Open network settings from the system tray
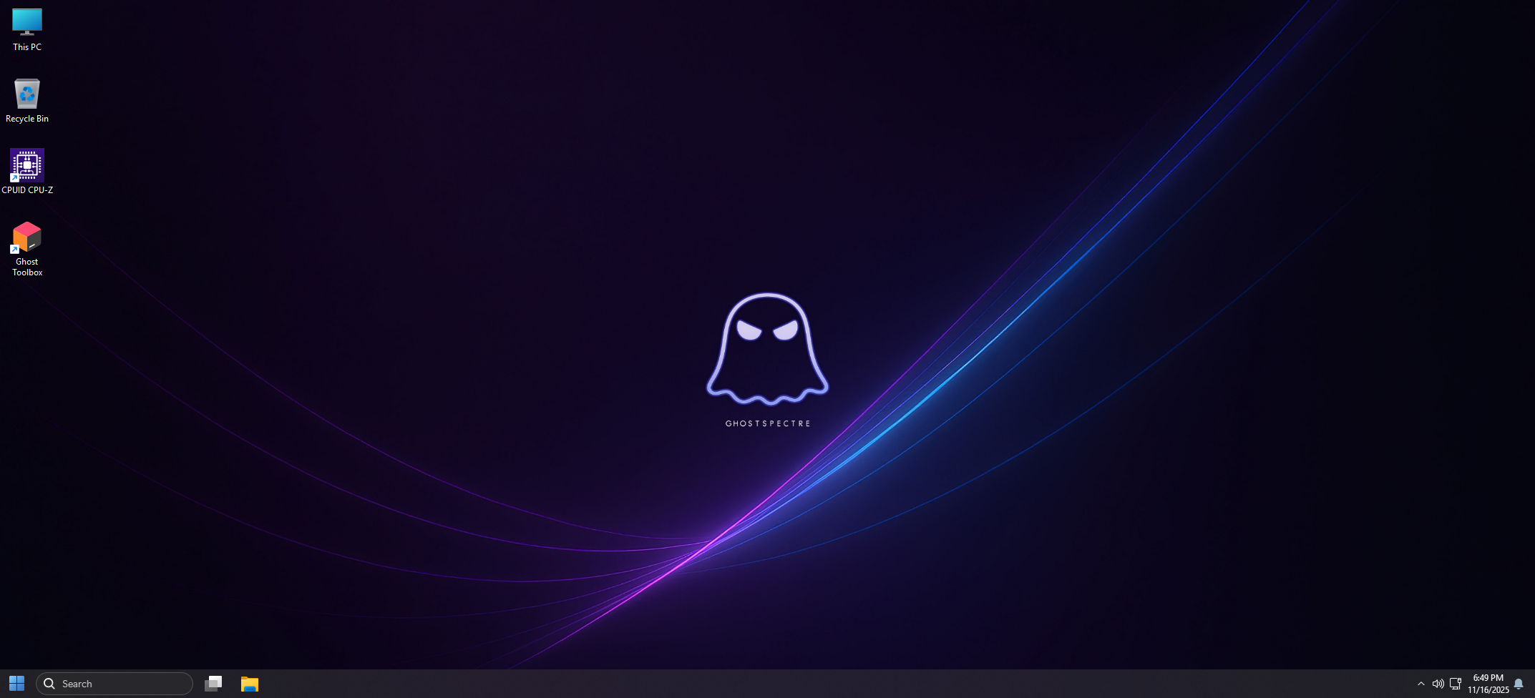This screenshot has width=1535, height=698. [1455, 684]
